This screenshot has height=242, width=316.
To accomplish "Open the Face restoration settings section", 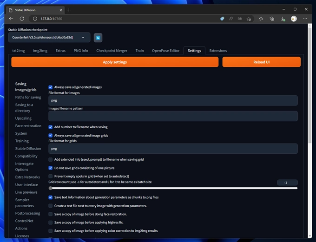I will (28, 126).
